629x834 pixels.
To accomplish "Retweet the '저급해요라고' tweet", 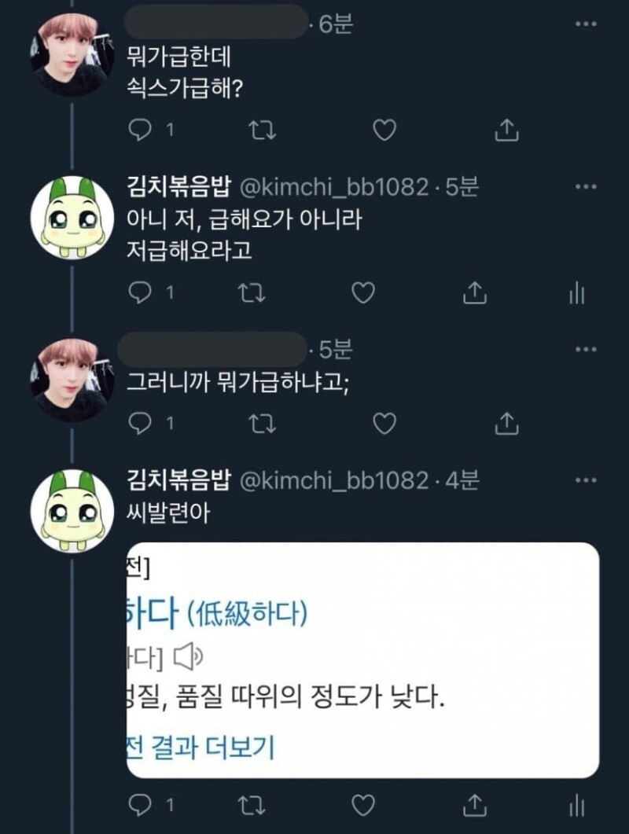I will [252, 293].
